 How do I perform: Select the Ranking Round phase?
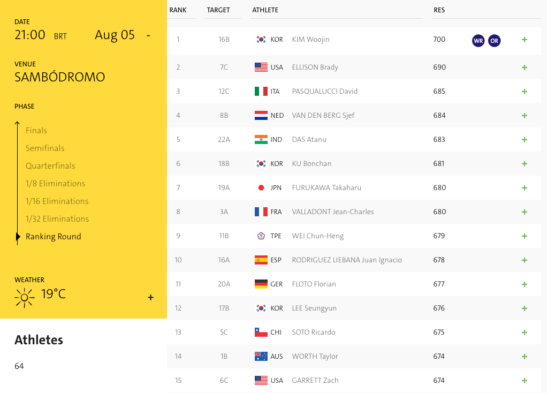54,237
